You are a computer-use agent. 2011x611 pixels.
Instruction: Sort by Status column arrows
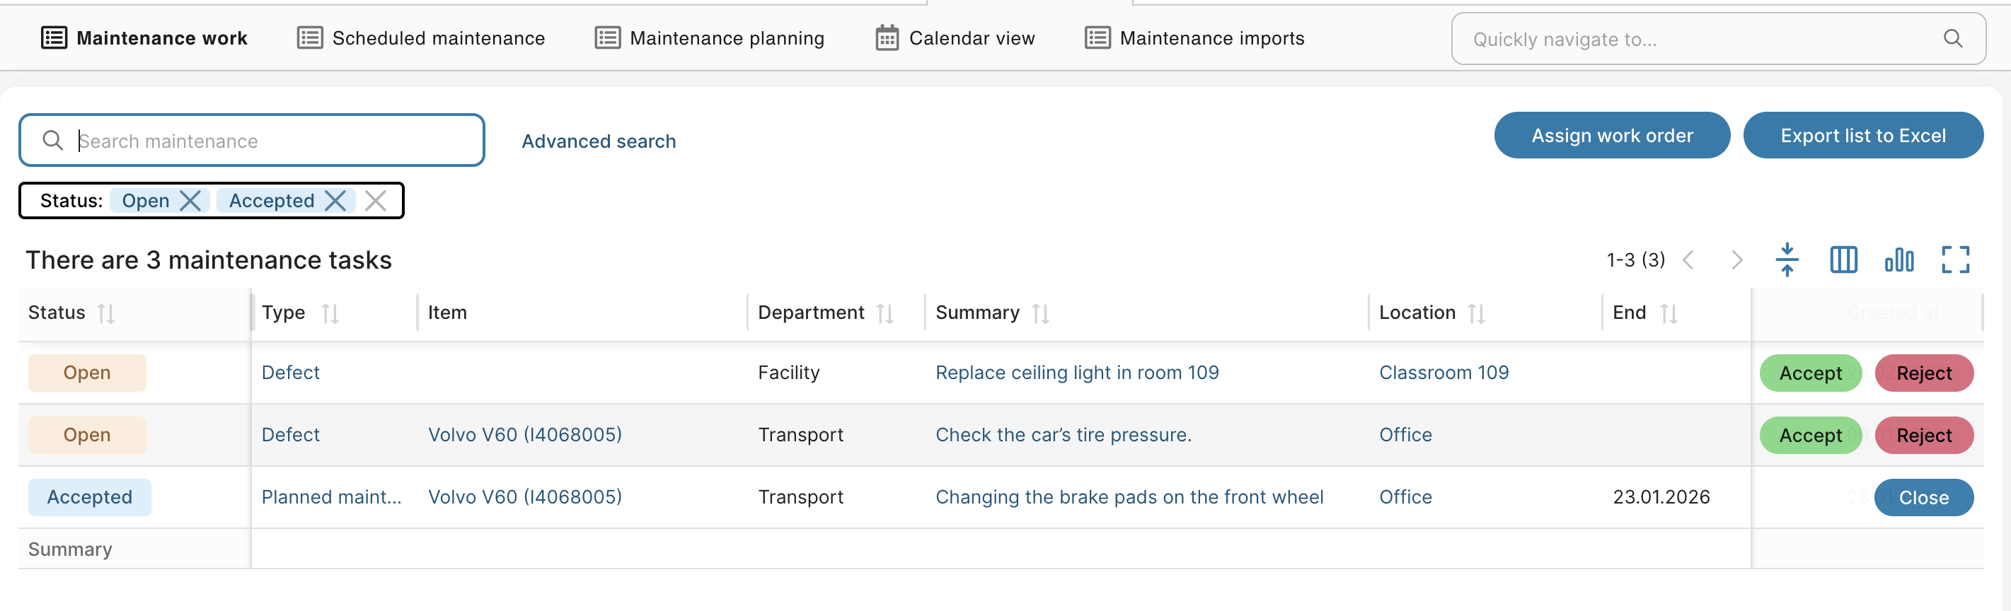(x=106, y=314)
